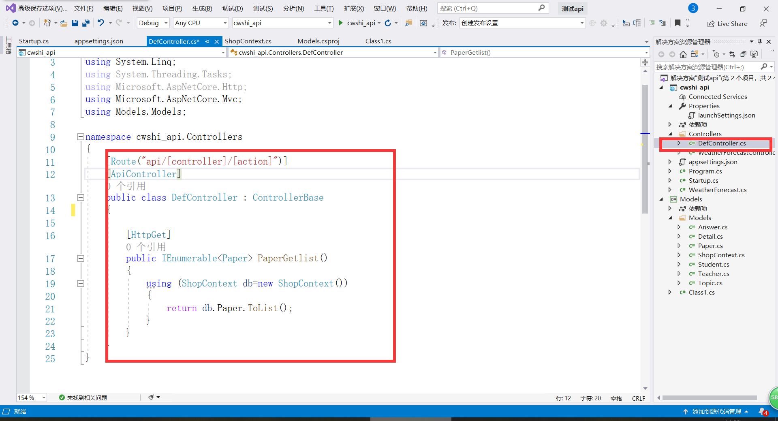Click the Live Share button
Image resolution: width=778 pixels, height=421 pixels.
click(727, 23)
